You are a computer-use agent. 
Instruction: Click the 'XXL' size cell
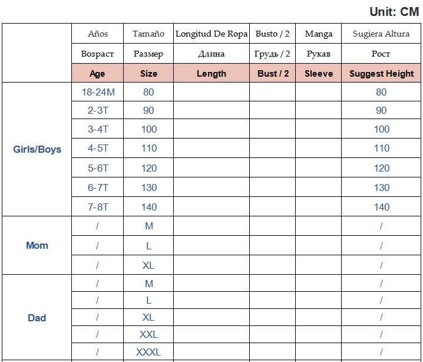pos(148,334)
